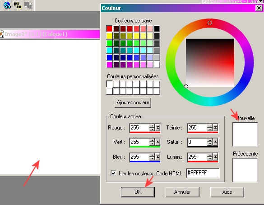Increase the Bleu value with up arrow
Image resolution: width=264 pixels, height=205 pixels.
152,155
